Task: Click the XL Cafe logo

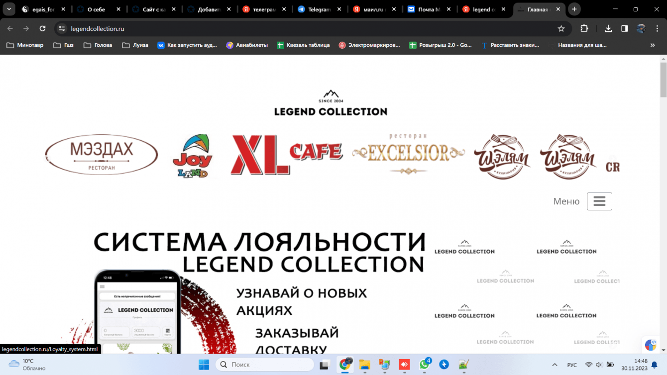Action: click(287, 155)
